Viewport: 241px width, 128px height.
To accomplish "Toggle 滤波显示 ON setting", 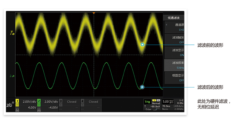I will pos(174,53).
